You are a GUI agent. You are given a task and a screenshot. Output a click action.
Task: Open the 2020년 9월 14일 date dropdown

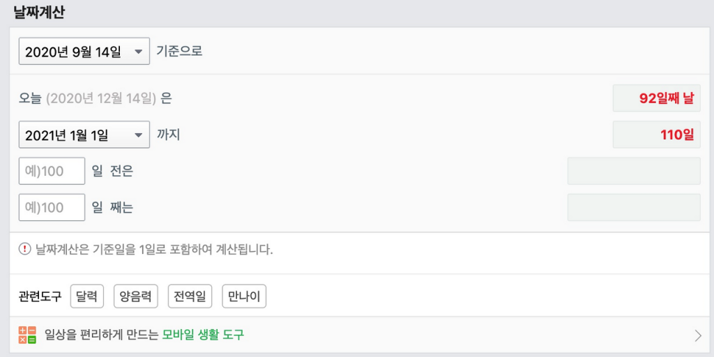click(x=84, y=51)
